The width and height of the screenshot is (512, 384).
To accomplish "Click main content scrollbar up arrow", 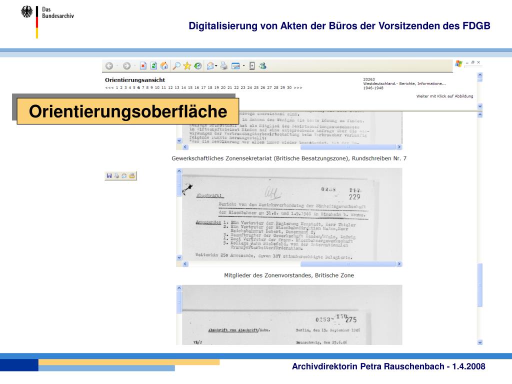I will coord(479,114).
